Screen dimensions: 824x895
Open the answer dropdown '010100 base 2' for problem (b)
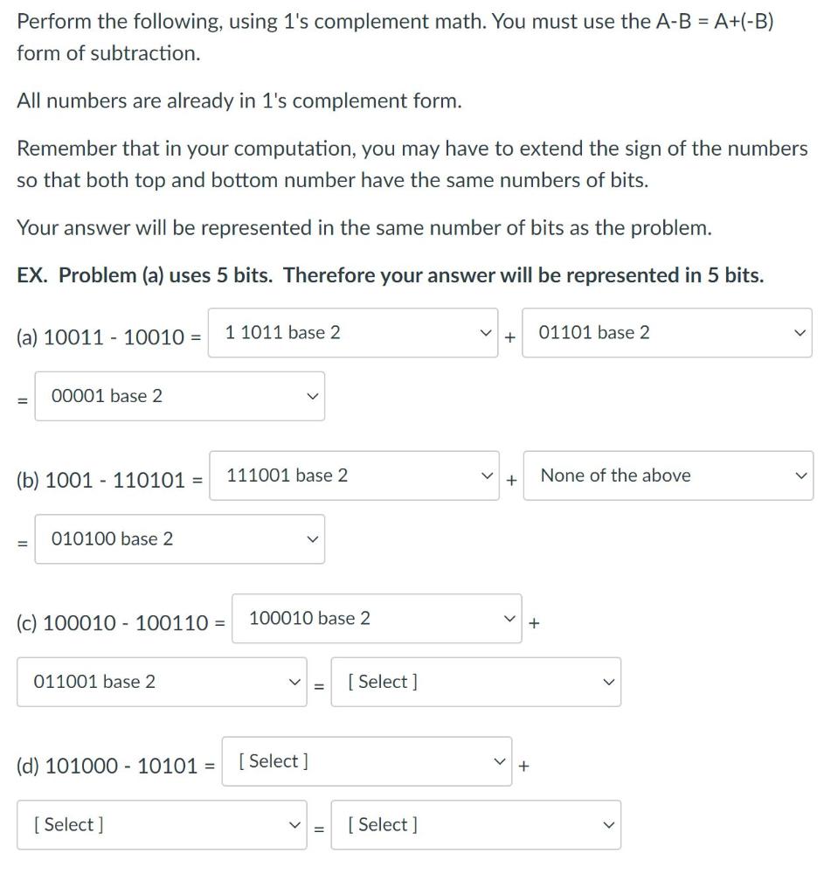pos(179,538)
